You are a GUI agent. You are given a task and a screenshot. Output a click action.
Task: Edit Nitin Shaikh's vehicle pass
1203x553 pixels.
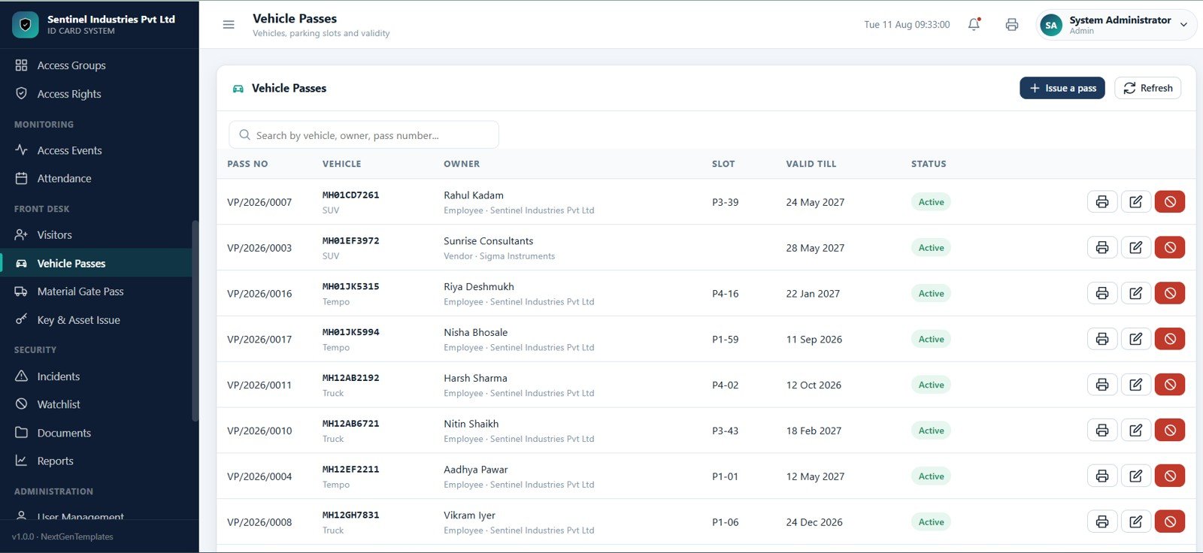tap(1136, 431)
